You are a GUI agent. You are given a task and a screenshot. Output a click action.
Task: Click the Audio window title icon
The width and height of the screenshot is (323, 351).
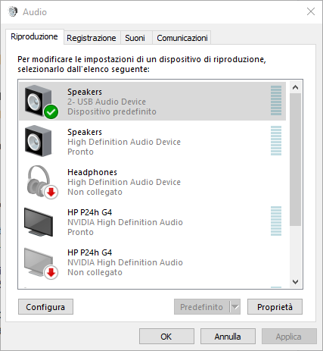click(13, 11)
